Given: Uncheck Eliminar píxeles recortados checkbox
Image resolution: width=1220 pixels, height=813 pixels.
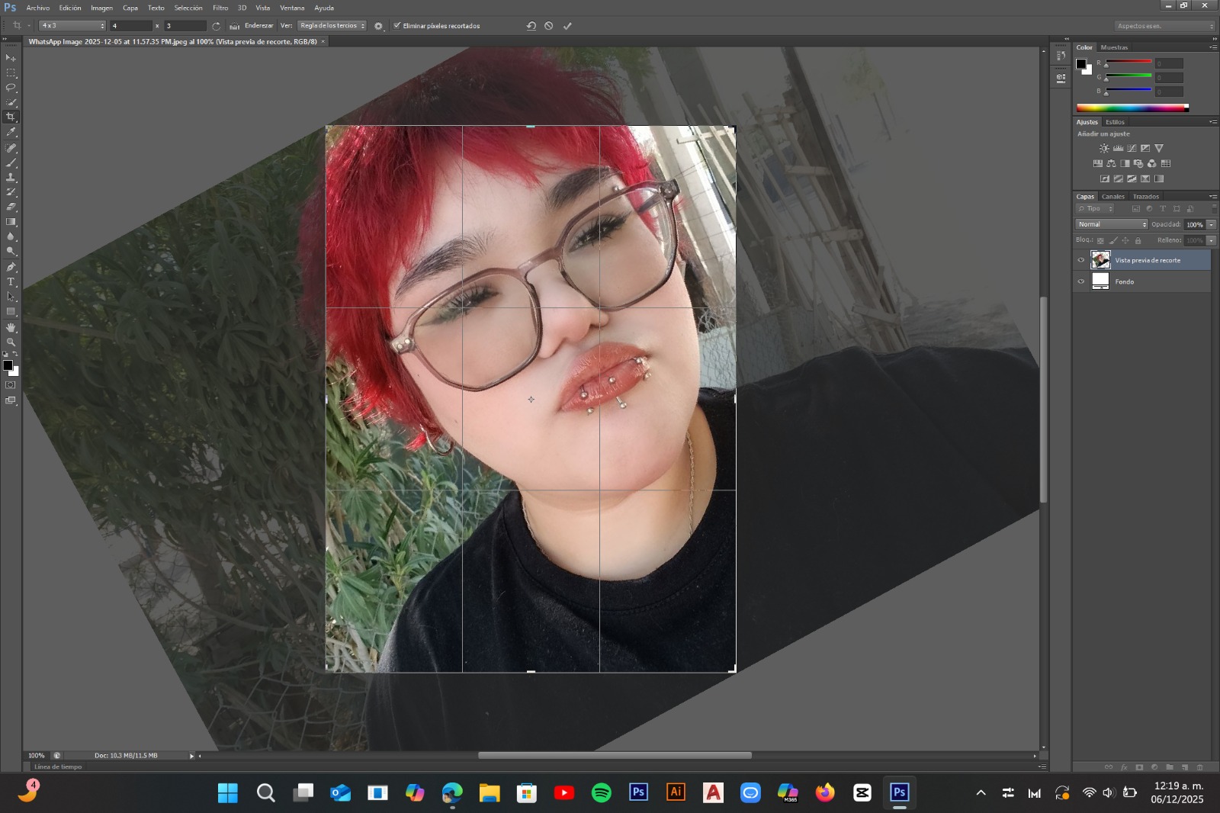Looking at the screenshot, I should pyautogui.click(x=397, y=26).
